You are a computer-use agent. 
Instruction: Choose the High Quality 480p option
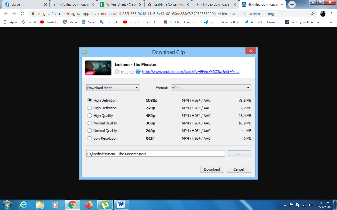90,115
